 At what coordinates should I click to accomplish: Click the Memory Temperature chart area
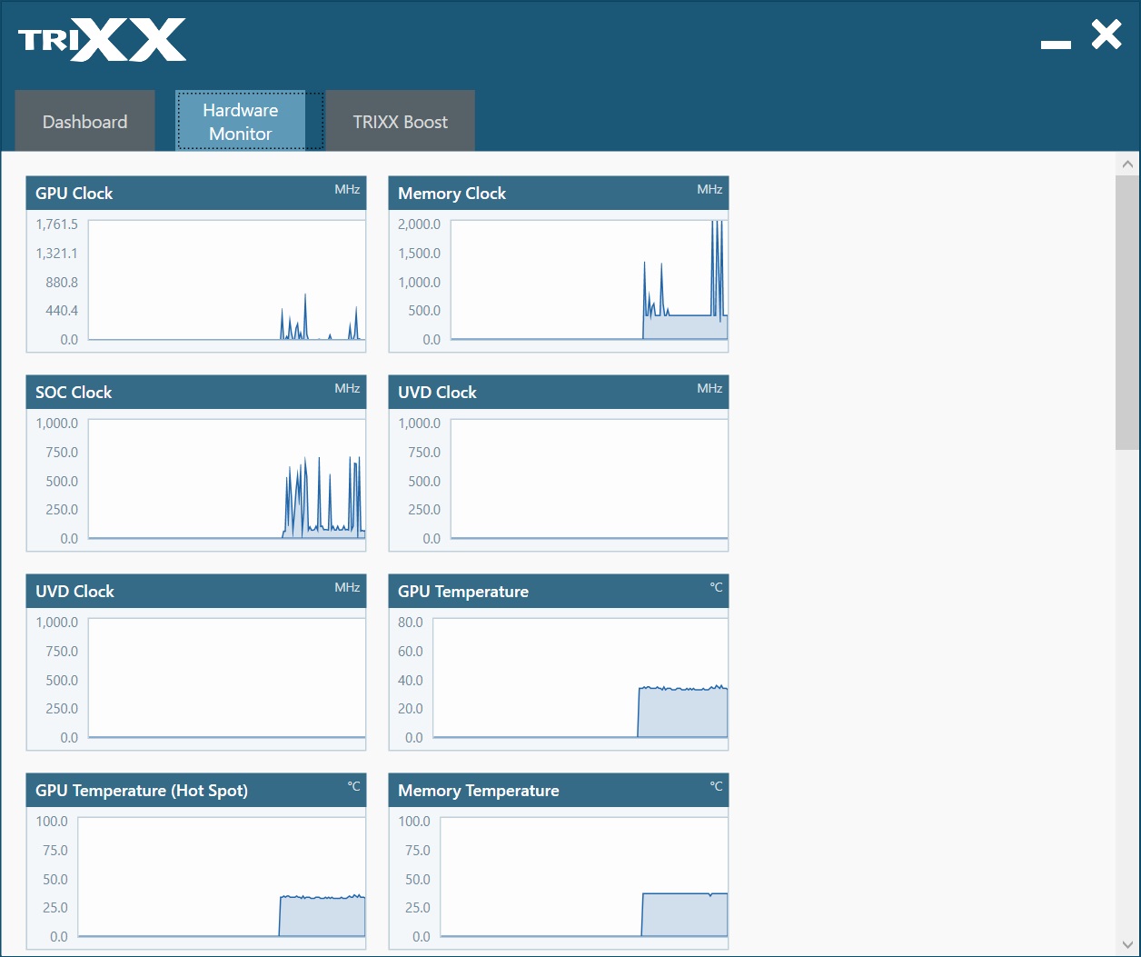(584, 877)
